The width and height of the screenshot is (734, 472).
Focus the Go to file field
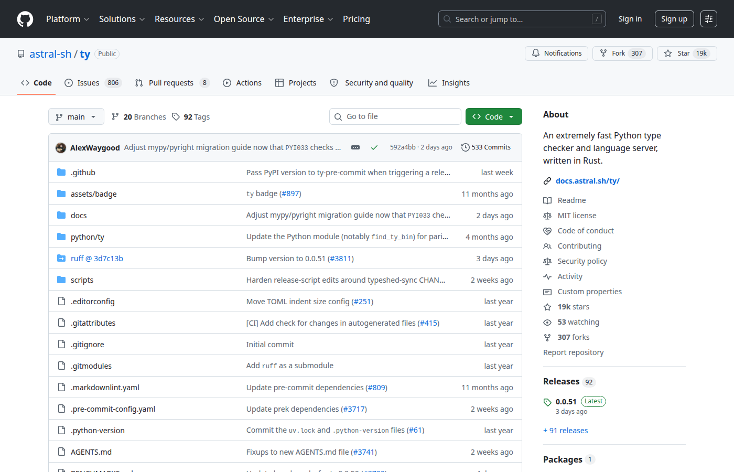coord(395,116)
